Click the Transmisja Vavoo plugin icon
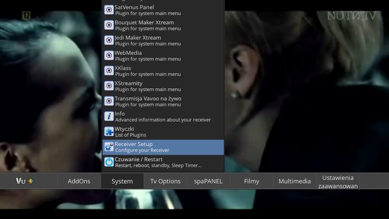 (x=109, y=101)
